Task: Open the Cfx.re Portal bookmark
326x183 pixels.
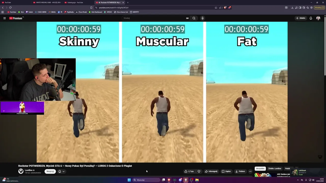Action: coord(81,12)
